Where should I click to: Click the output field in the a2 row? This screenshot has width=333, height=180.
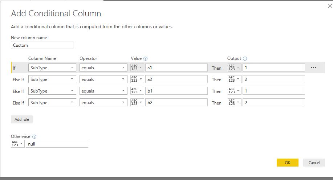click(274, 79)
